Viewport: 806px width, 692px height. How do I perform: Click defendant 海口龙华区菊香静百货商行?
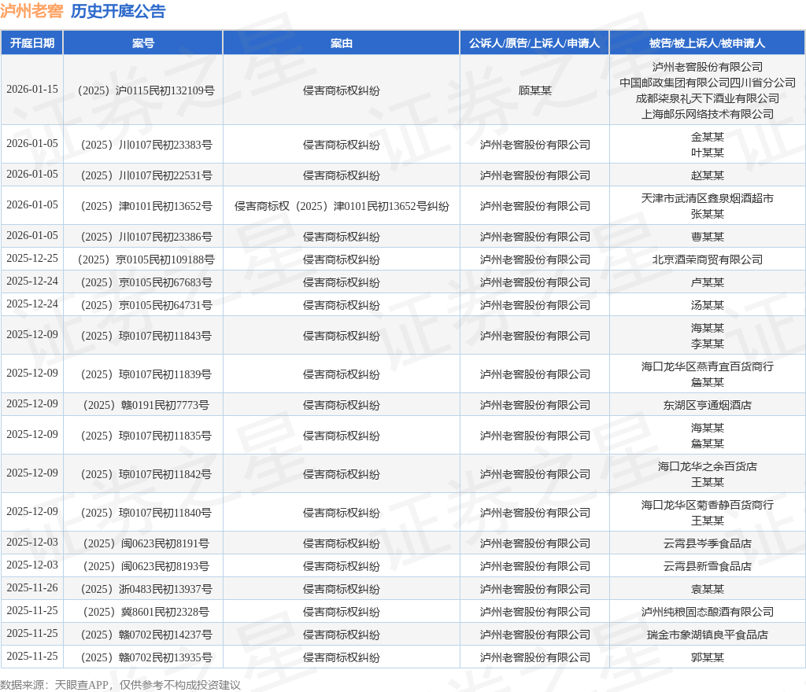click(x=708, y=505)
